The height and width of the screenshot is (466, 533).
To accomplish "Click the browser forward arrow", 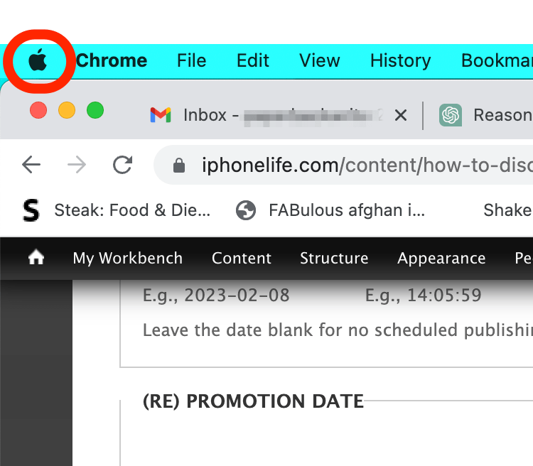I will pyautogui.click(x=77, y=166).
